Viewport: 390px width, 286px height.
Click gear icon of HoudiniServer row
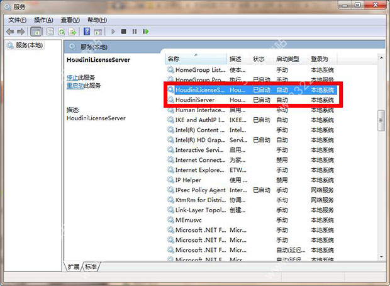(170, 100)
